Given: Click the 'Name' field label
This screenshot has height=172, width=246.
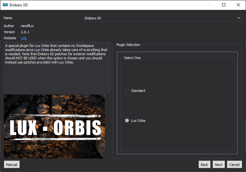Looking at the screenshot, I should pyautogui.click(x=8, y=18).
